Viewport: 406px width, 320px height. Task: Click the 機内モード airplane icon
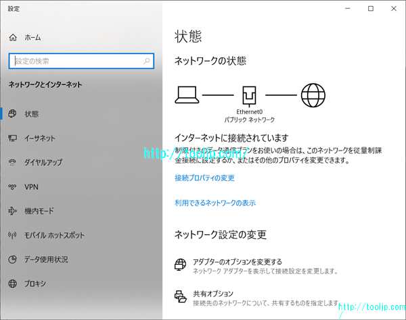[12, 211]
